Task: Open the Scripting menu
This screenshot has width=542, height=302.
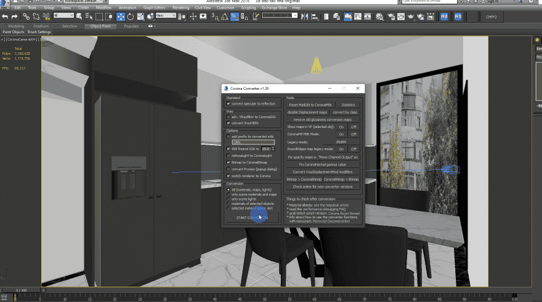Action: (249, 7)
